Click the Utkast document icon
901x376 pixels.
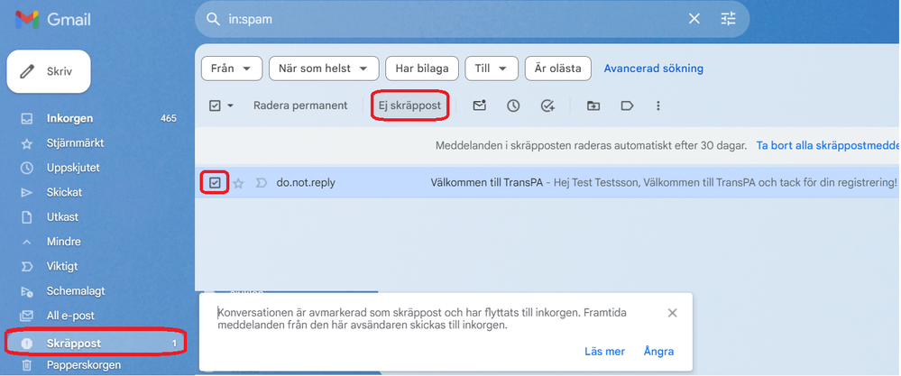coord(26,217)
